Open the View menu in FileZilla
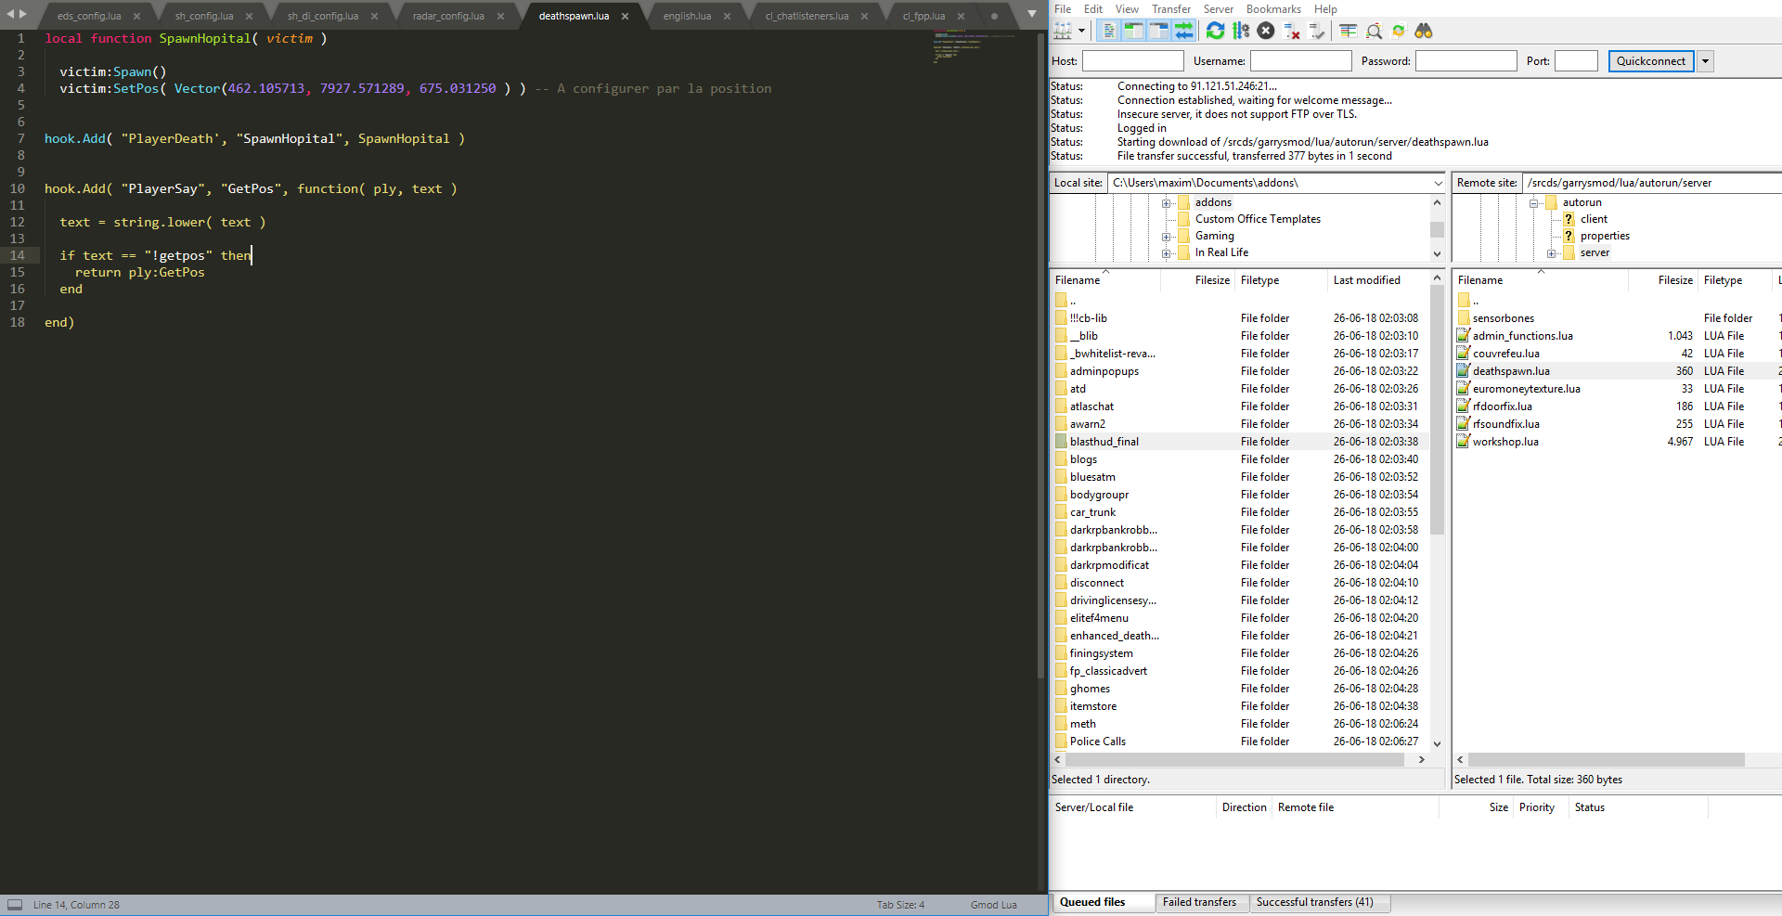 tap(1127, 9)
